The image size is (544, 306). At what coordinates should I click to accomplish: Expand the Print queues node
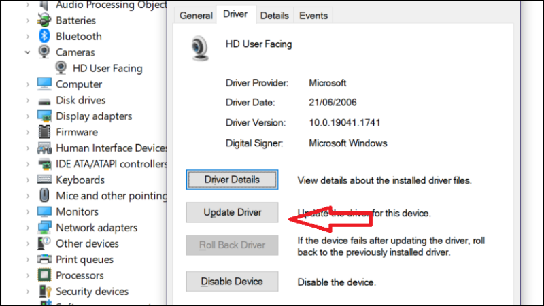pyautogui.click(x=27, y=260)
